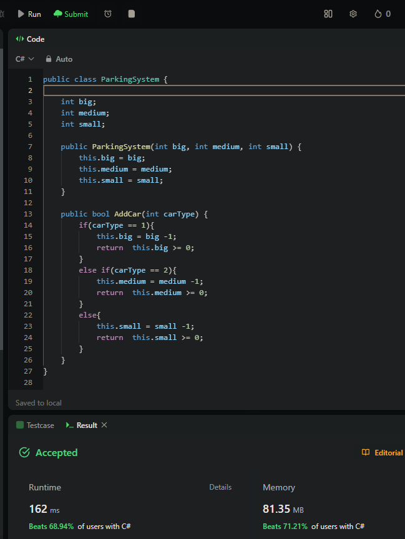Screen dimensions: 405x539
Task: Open the C# language dropdown
Action: pos(25,59)
